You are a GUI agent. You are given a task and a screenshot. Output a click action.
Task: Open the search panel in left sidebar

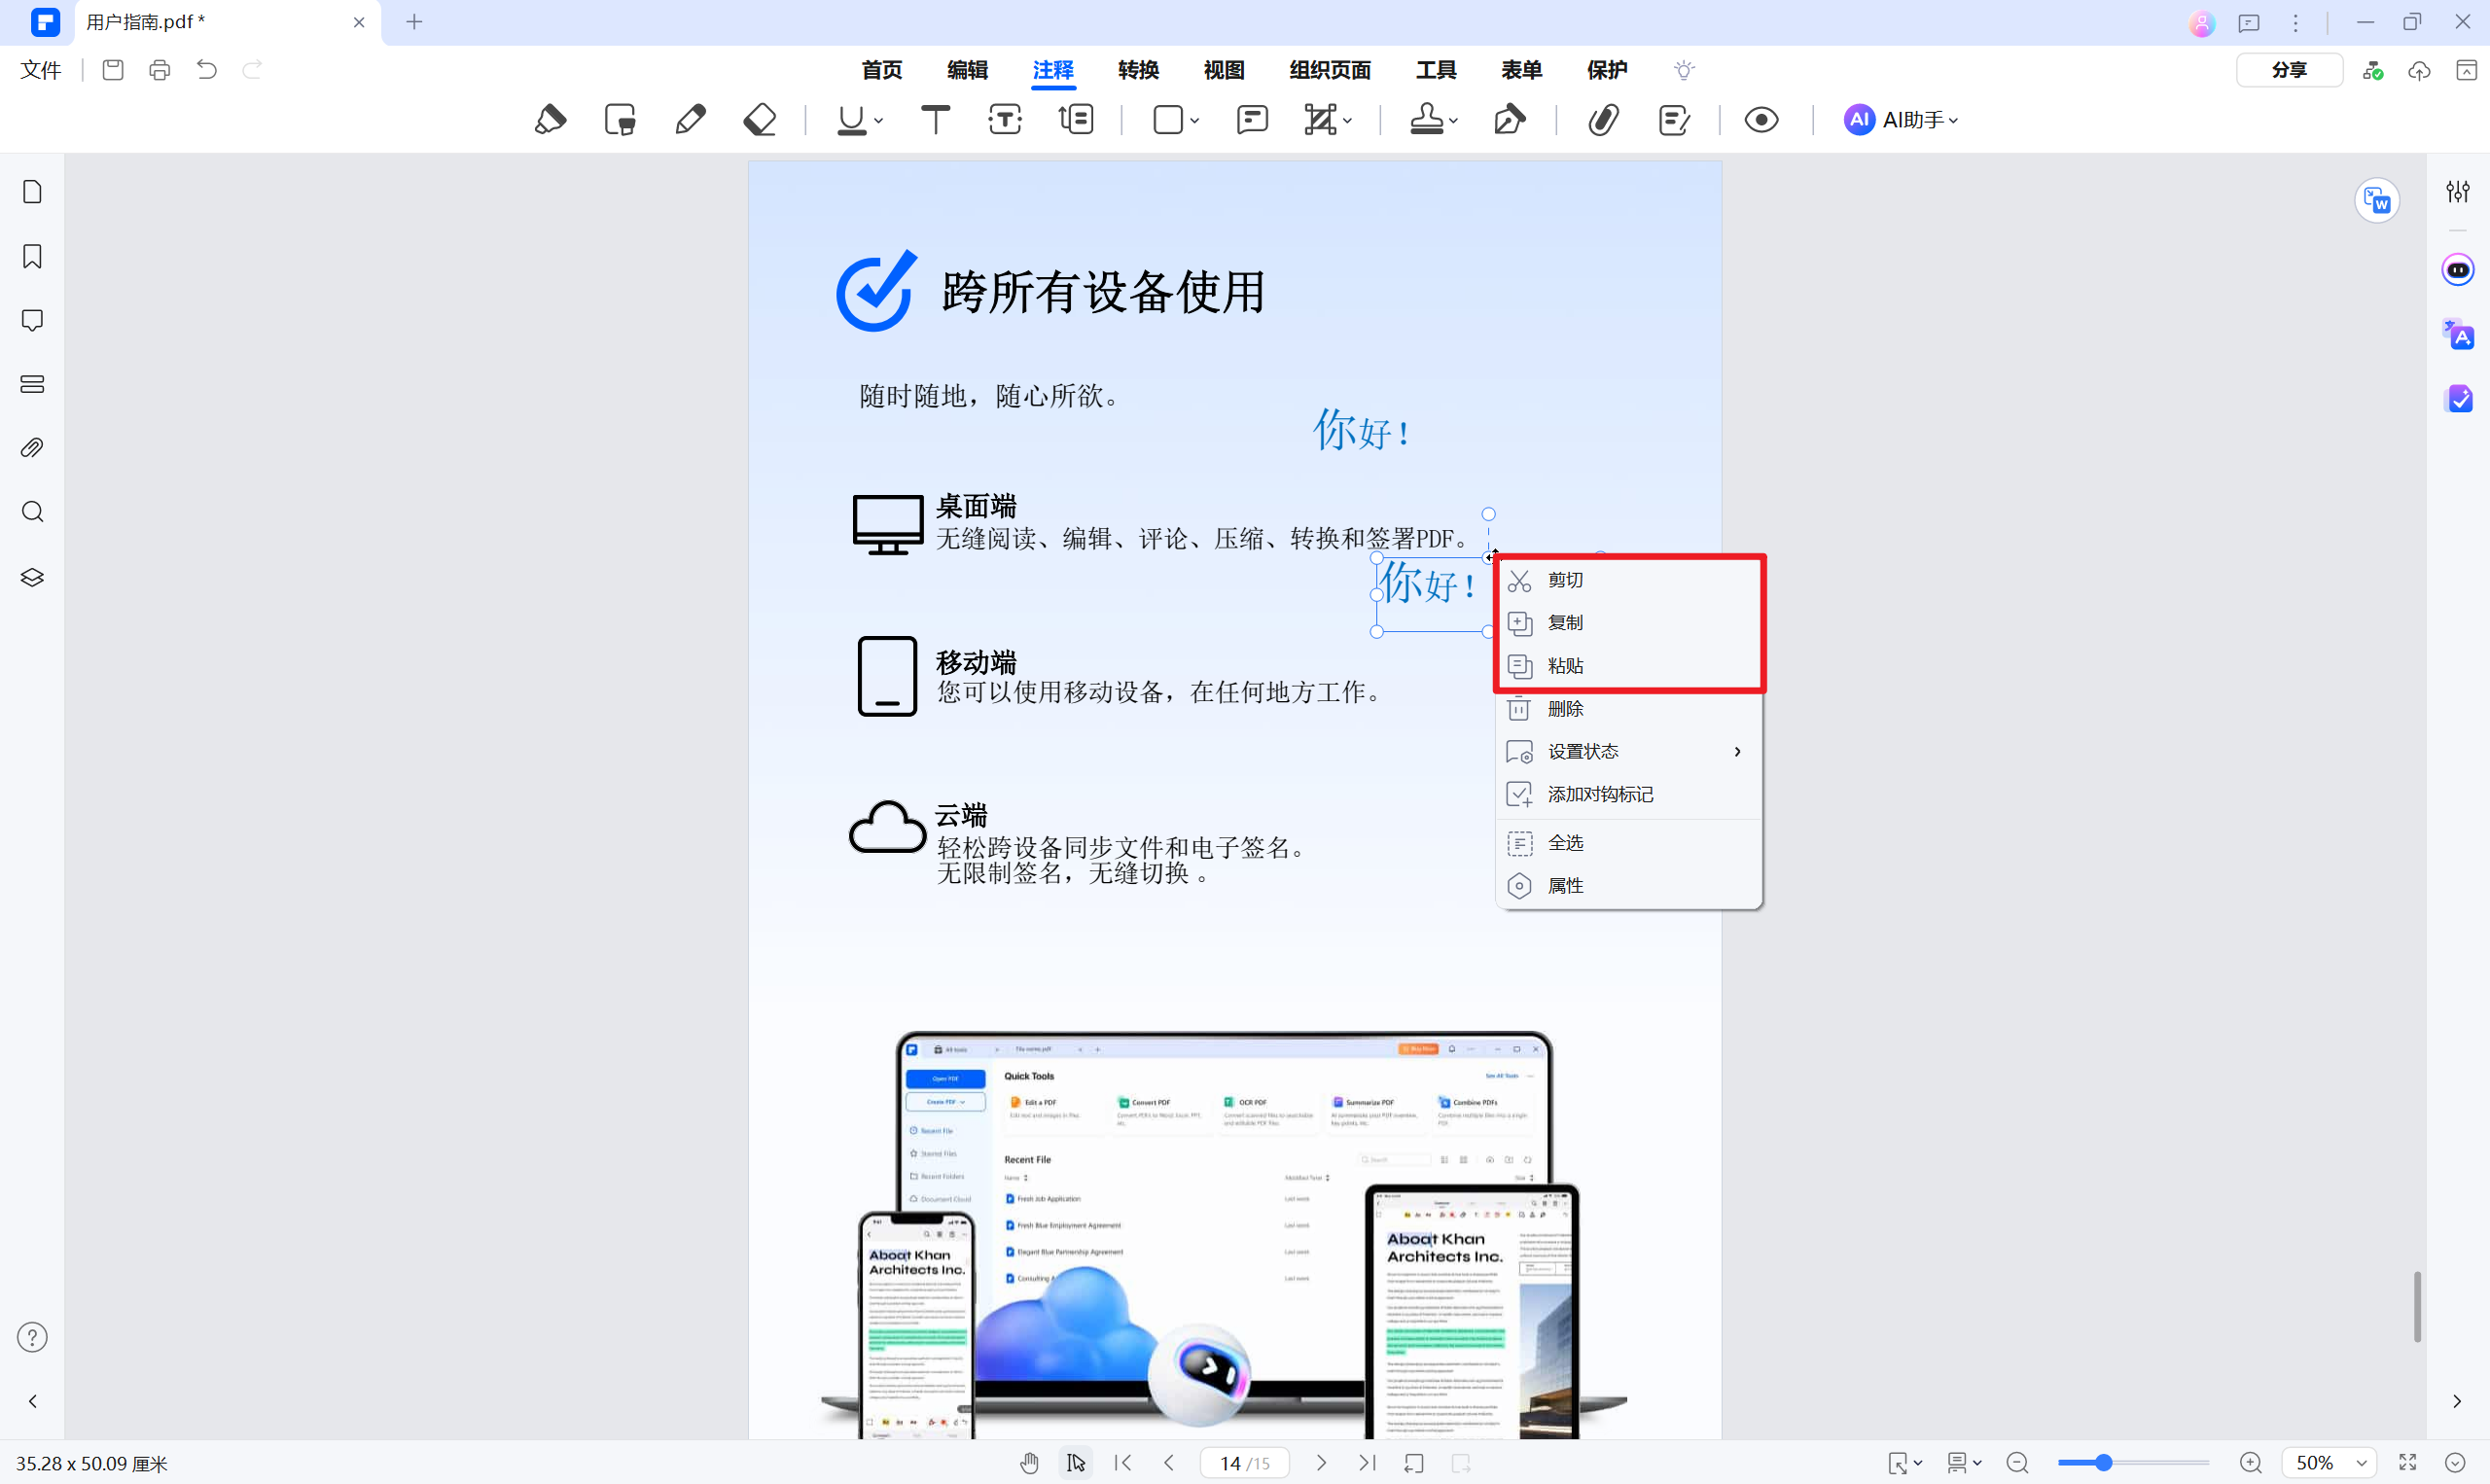32,512
